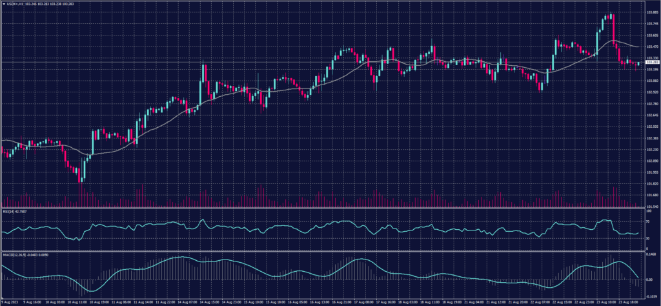661x306 pixels.
Task: Click the 102.645 price scale label
Action: (x=652, y=115)
